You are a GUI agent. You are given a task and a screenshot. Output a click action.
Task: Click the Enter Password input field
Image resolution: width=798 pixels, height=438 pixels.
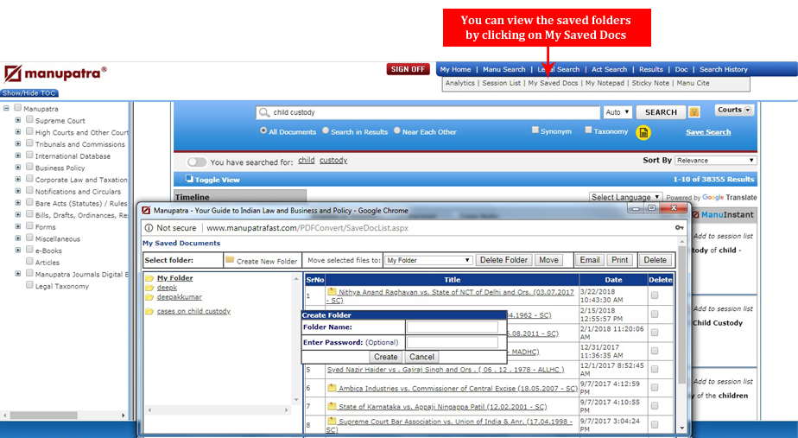[453, 342]
